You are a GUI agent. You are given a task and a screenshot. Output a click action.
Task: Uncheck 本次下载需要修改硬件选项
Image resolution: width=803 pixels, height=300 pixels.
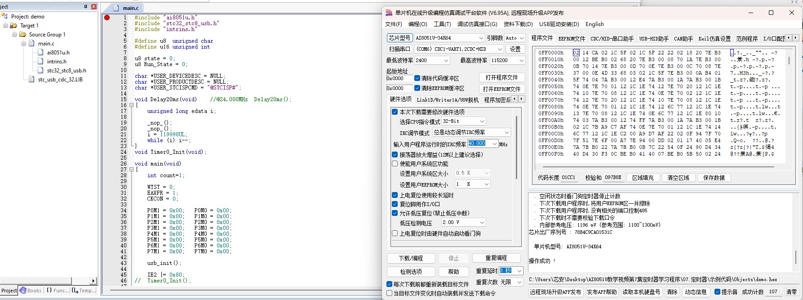(395, 112)
